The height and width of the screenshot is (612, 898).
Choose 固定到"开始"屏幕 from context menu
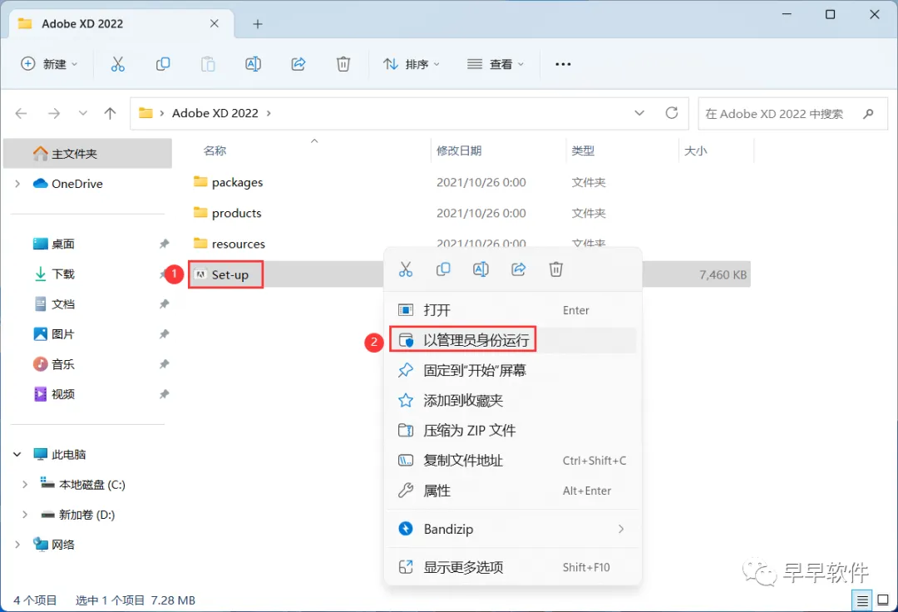[x=512, y=370]
